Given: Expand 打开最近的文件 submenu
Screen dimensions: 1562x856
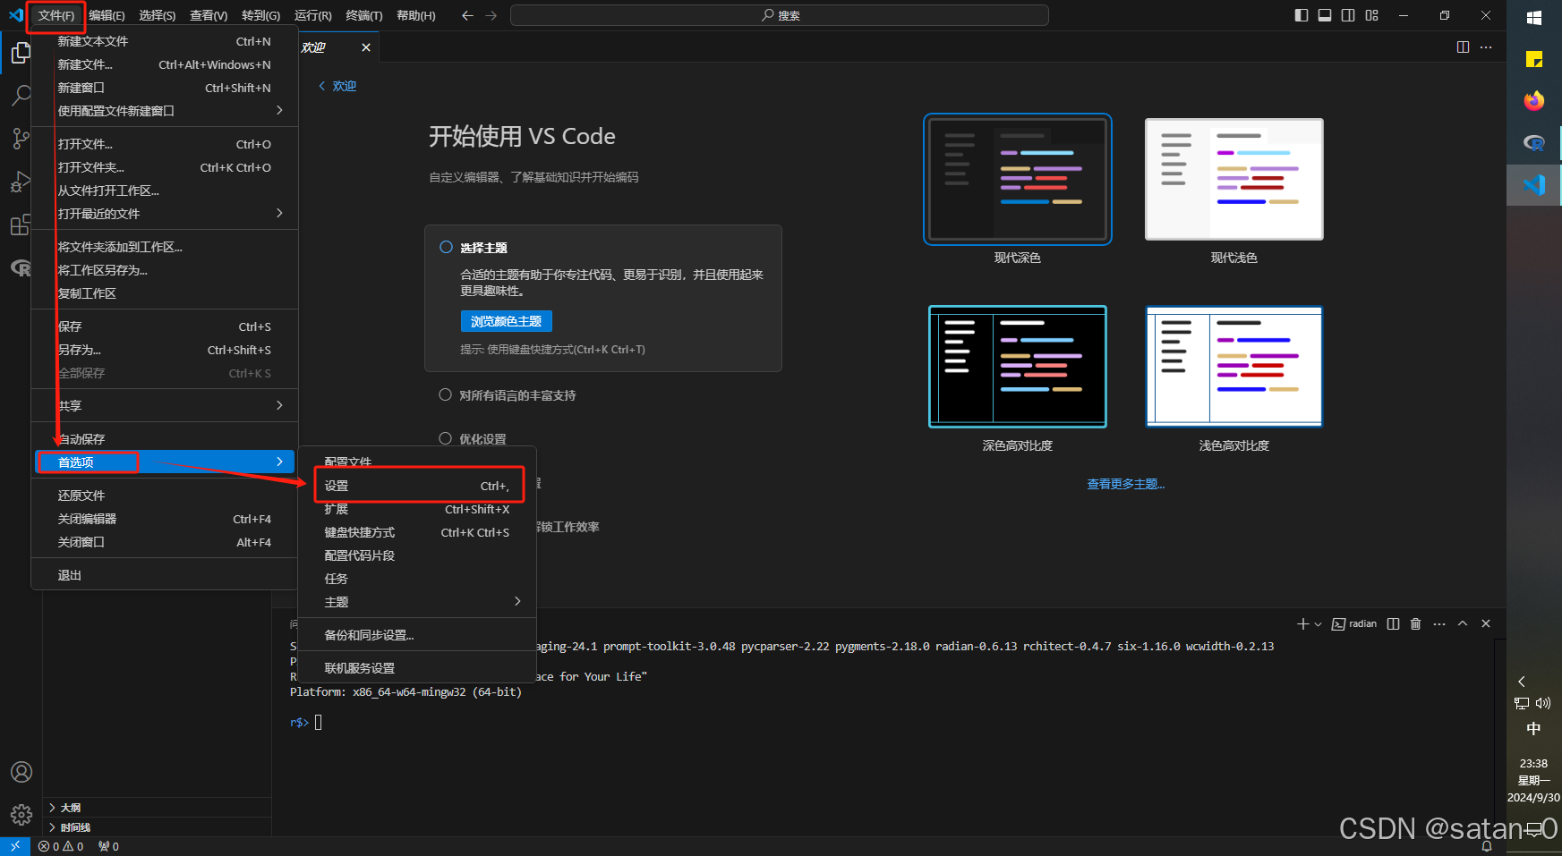Looking at the screenshot, I should pyautogui.click(x=165, y=214).
